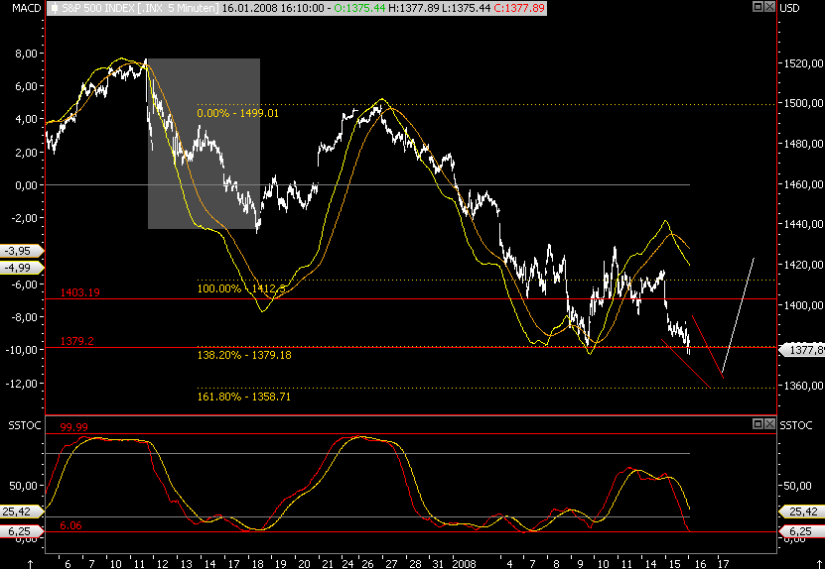The image size is (825, 569).
Task: Close the MACD price chart panel
Action: pos(769,7)
